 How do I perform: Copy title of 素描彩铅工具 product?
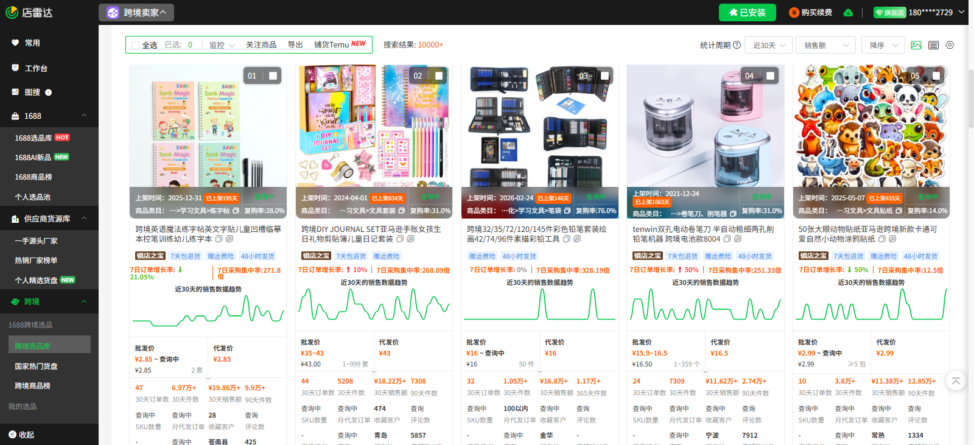coord(566,239)
